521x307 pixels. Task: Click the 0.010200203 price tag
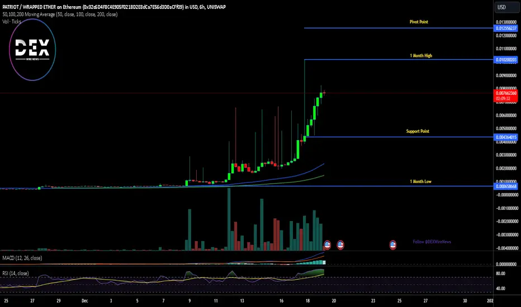click(506, 60)
